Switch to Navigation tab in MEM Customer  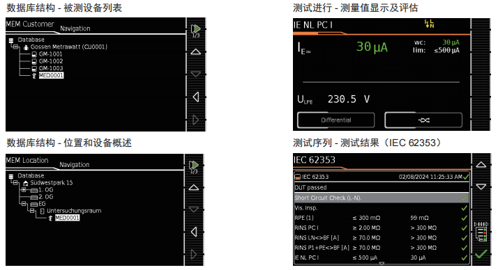coord(75,29)
